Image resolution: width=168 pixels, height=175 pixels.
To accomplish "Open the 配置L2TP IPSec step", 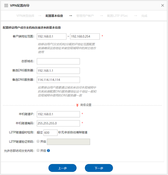I will (x=117, y=16).
